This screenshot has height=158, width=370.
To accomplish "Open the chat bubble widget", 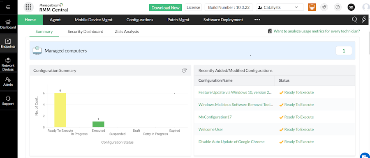I will point(365,156).
